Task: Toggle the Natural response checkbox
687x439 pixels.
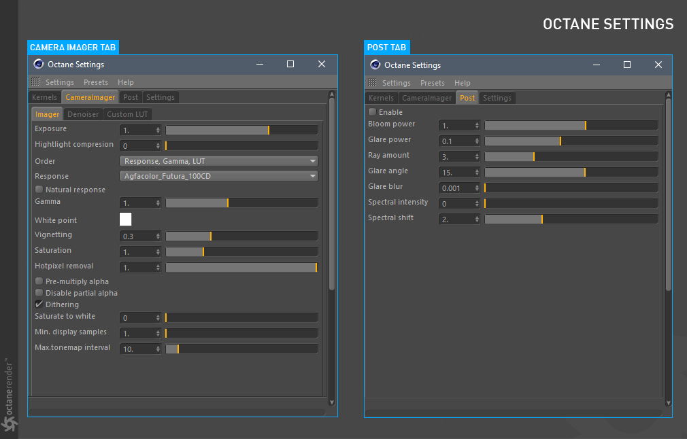Action: (x=39, y=190)
